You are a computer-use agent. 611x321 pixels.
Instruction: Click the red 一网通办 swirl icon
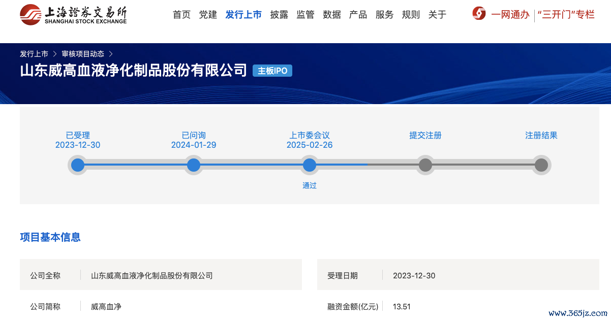pos(479,14)
